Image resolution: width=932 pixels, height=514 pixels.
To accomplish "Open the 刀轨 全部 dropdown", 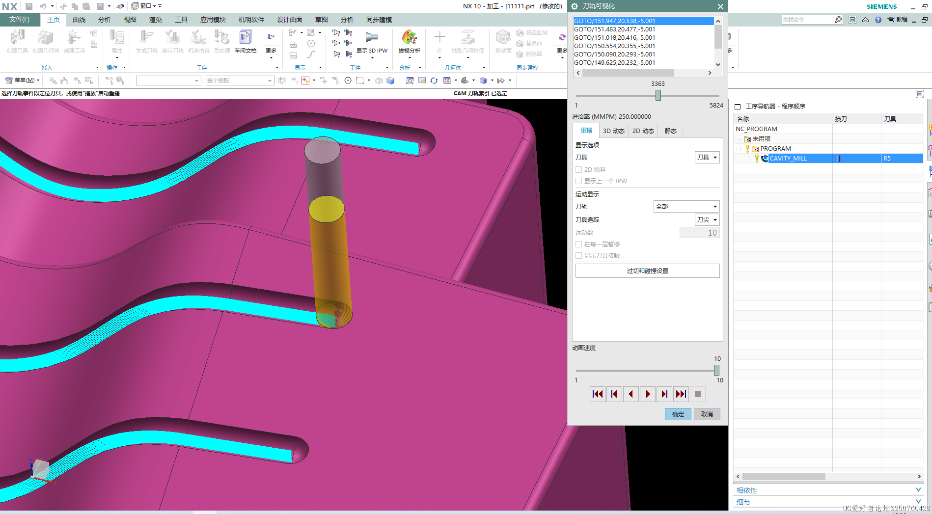I will click(686, 207).
